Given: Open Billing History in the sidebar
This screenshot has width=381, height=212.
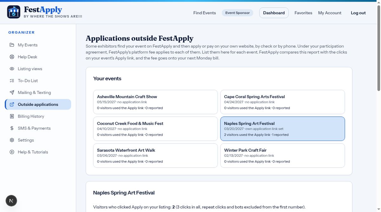Looking at the screenshot, I should 38,116.
